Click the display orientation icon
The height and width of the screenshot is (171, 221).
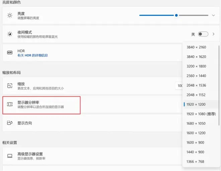[x=10, y=123]
